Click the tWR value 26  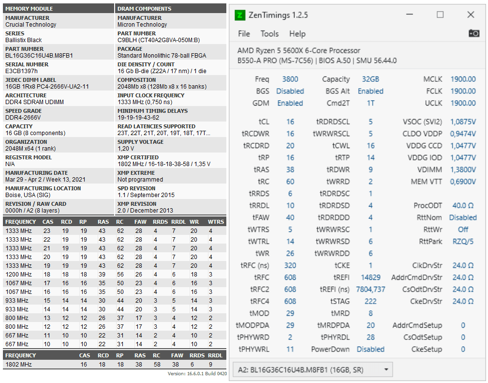(x=290, y=253)
